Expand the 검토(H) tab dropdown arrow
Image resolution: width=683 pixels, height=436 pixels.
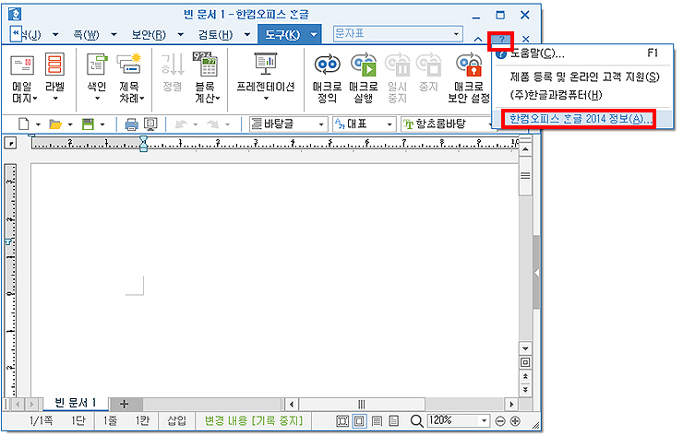point(247,34)
